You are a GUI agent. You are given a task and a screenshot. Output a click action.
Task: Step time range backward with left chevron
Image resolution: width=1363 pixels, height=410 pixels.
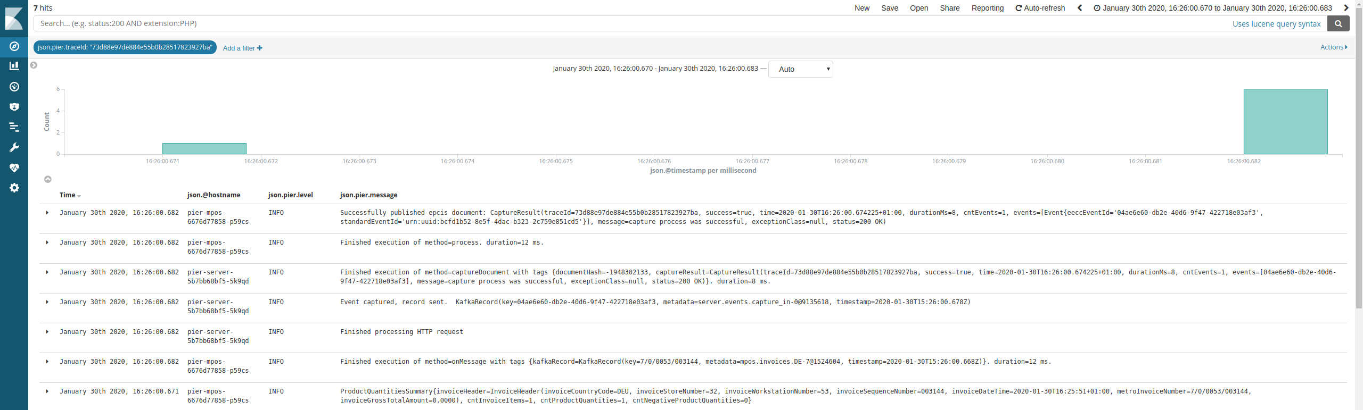click(1080, 8)
